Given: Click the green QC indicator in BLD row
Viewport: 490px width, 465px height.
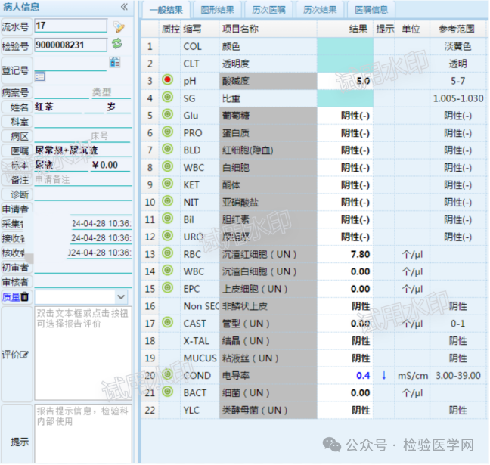Looking at the screenshot, I should (x=168, y=149).
